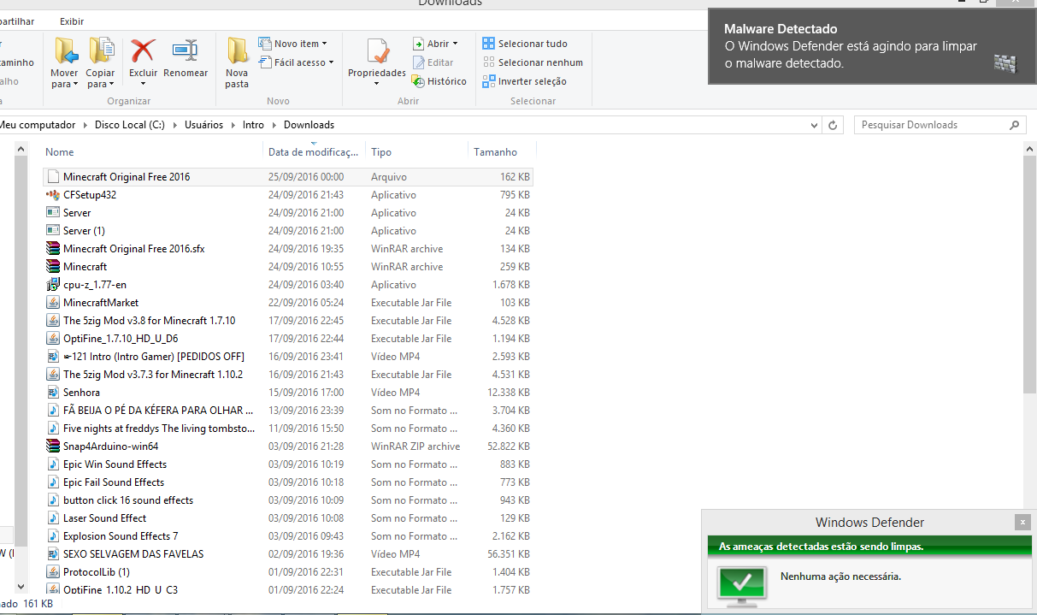The height and width of the screenshot is (615, 1037).
Task: Click the Server (1) application icon
Action: point(53,231)
